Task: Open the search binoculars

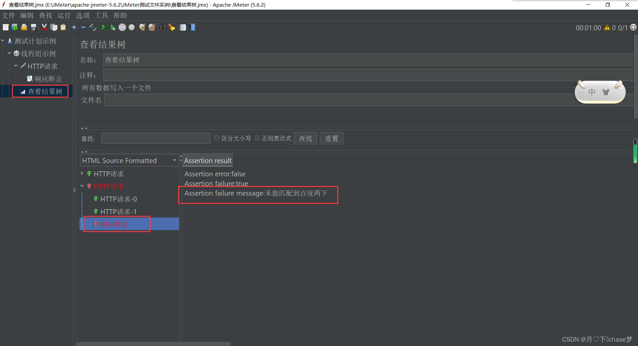Action: pos(163,28)
